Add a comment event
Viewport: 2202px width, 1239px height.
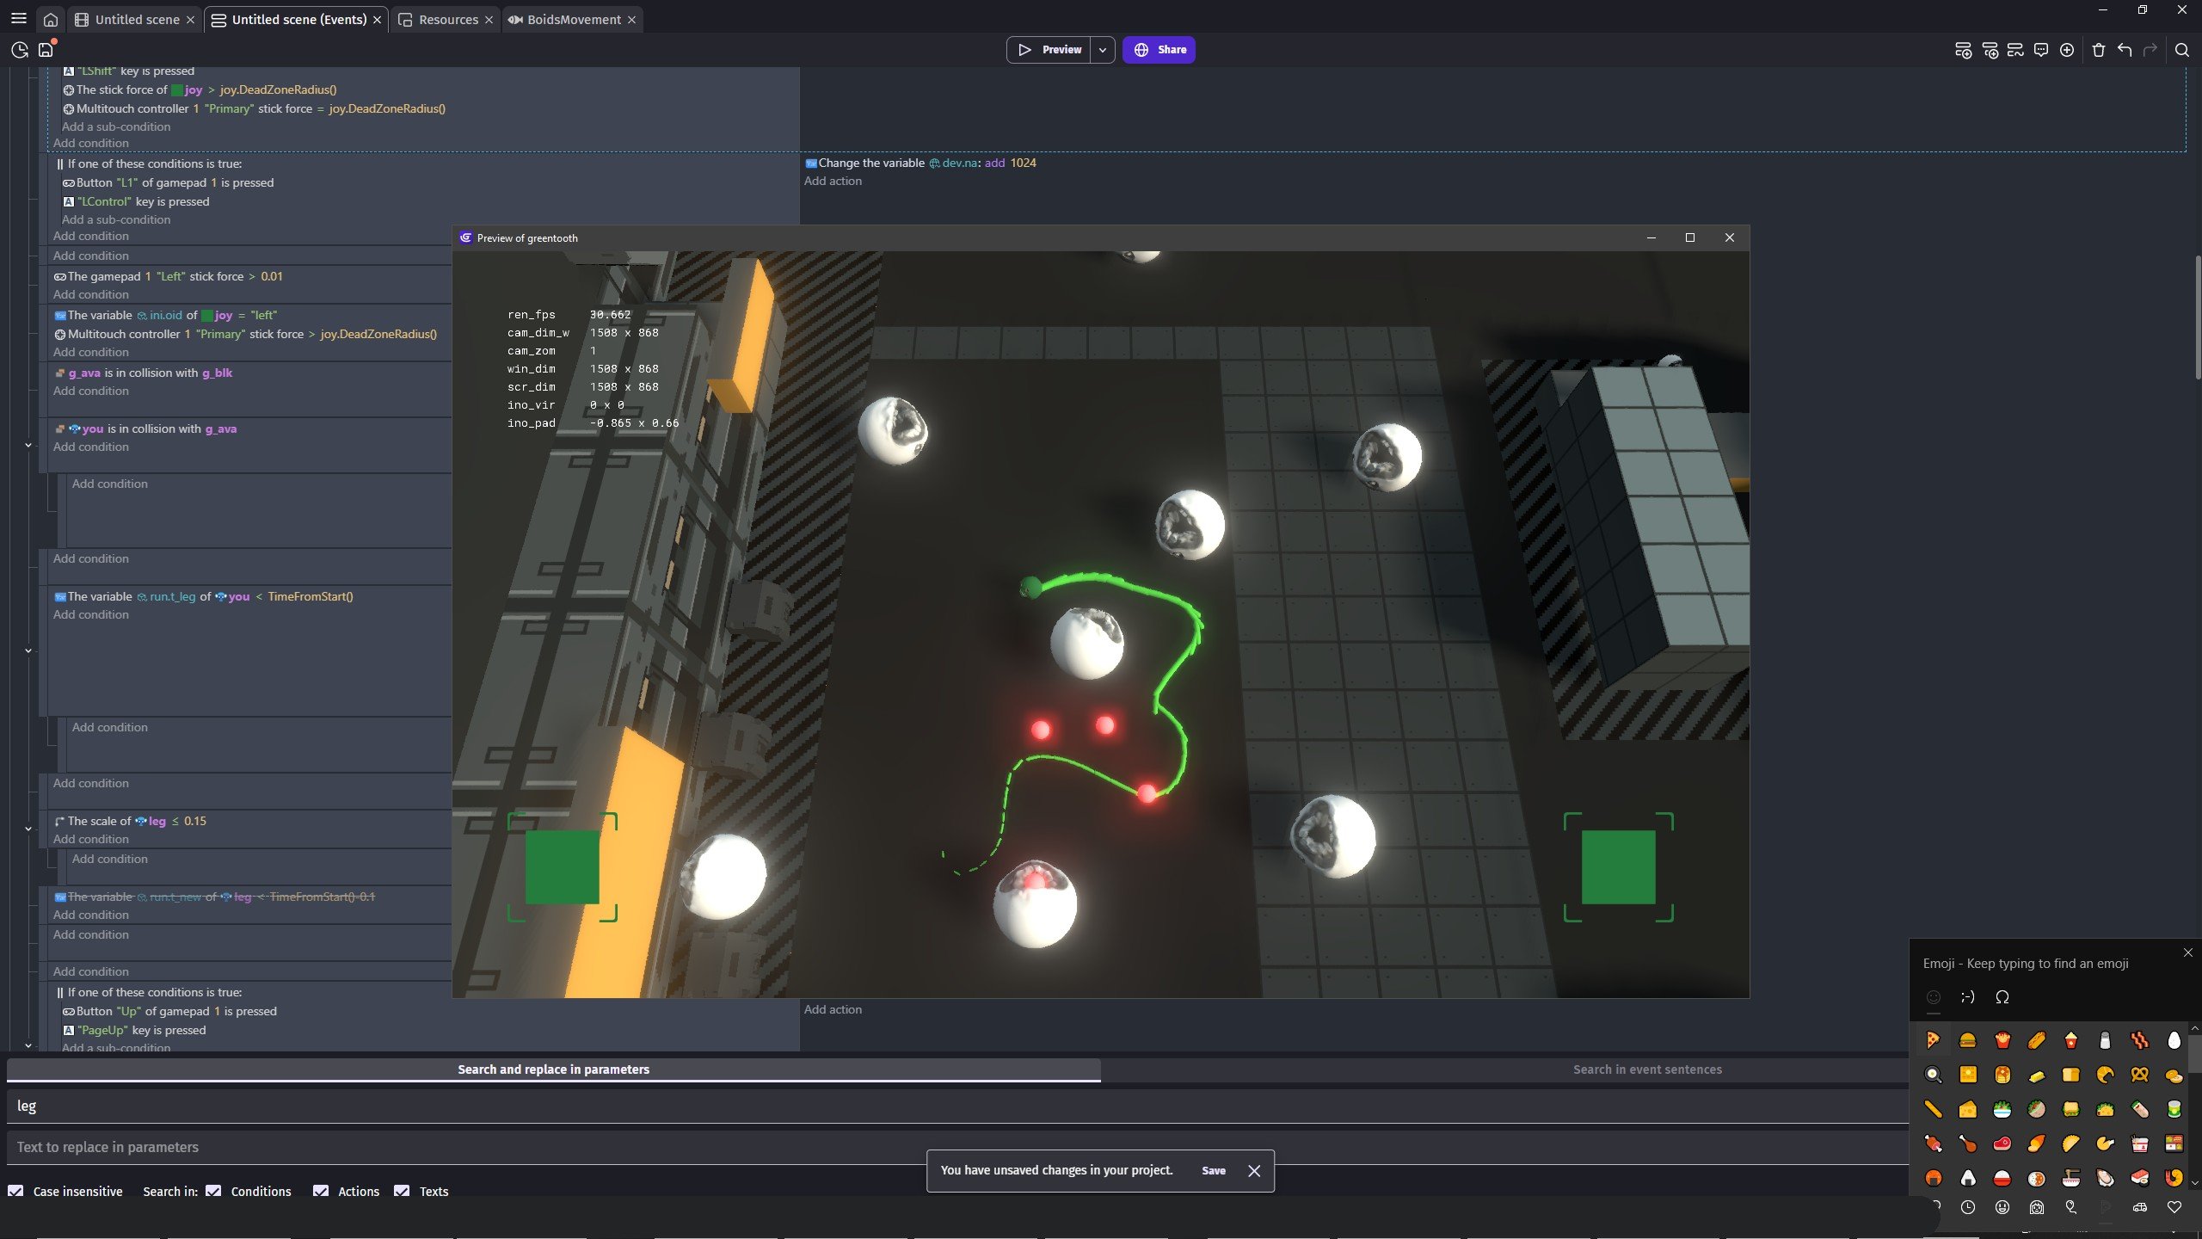(2041, 50)
